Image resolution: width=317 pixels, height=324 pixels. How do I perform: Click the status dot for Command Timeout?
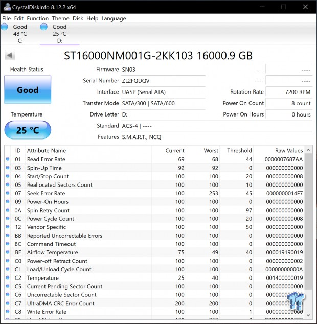click(8, 244)
